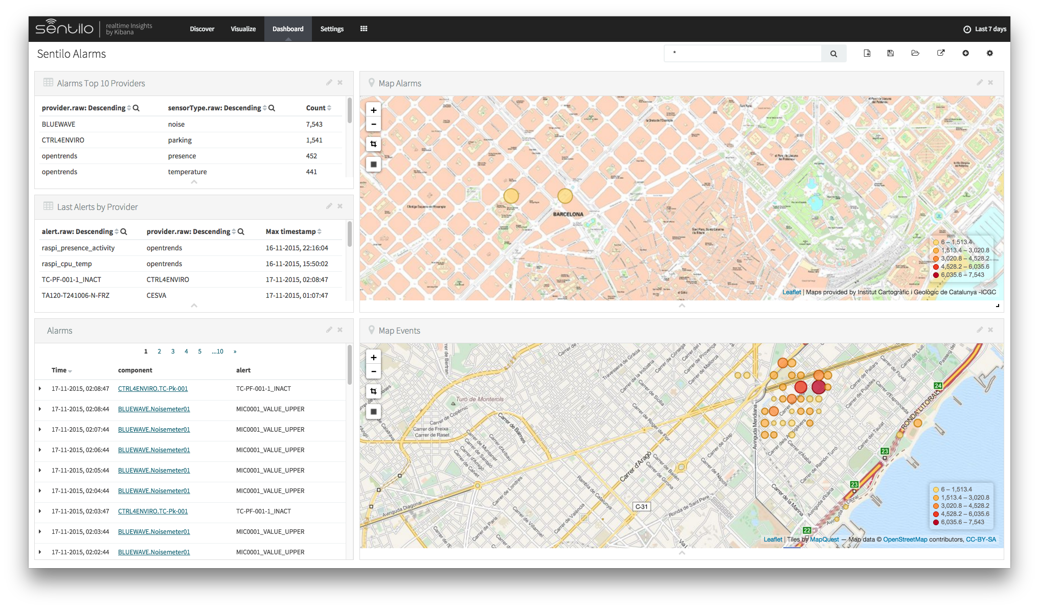Select the Dashboard tab
This screenshot has height=609, width=1039.
click(x=288, y=29)
